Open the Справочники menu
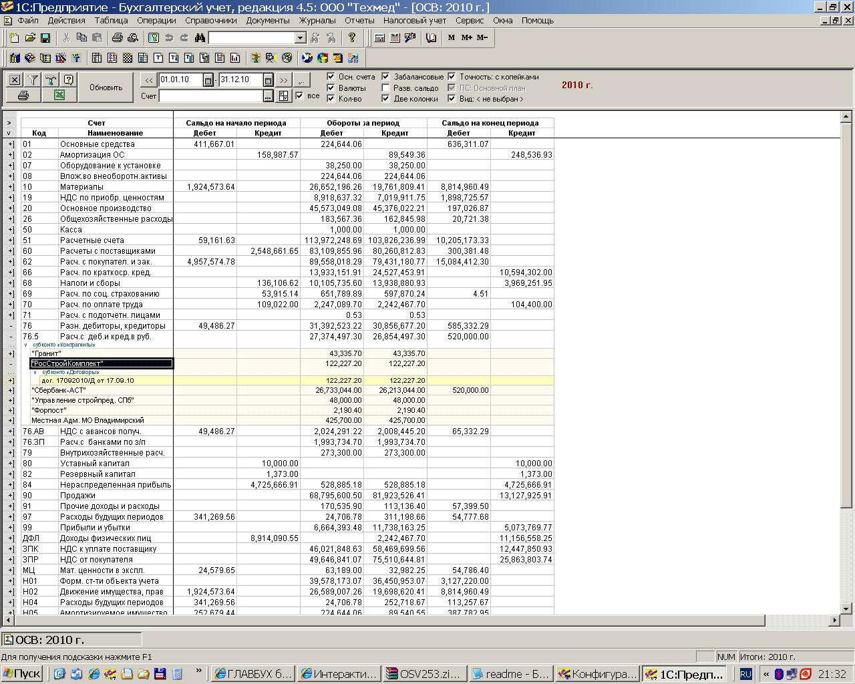 [211, 20]
